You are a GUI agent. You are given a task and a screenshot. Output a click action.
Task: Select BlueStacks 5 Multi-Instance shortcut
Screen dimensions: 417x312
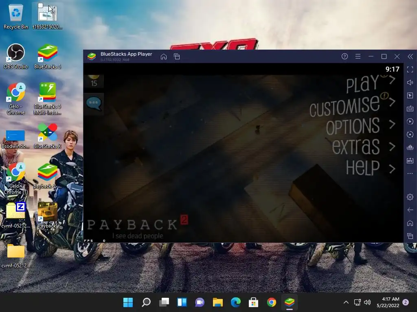coord(47,99)
